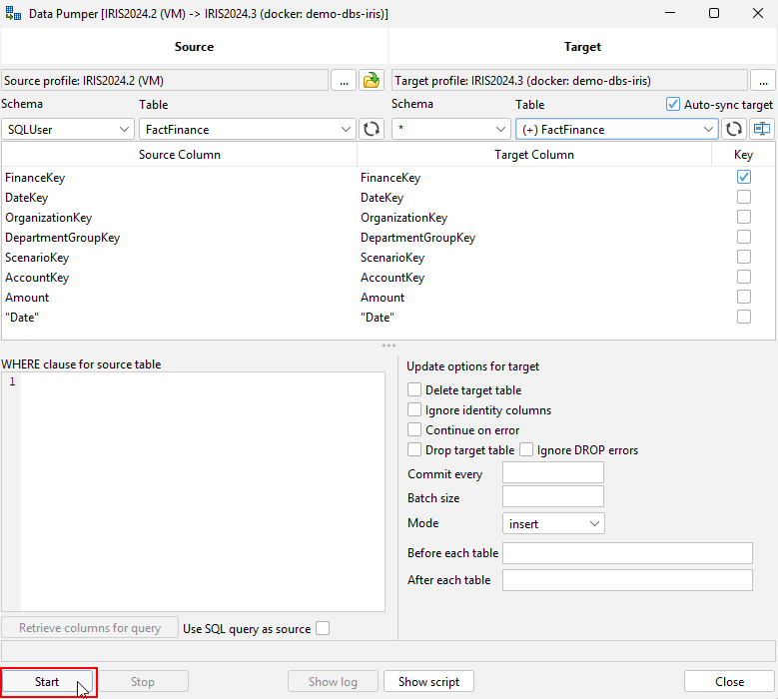The width and height of the screenshot is (778, 699).
Task: Select AccountKey source column row
Action: [x=179, y=278]
